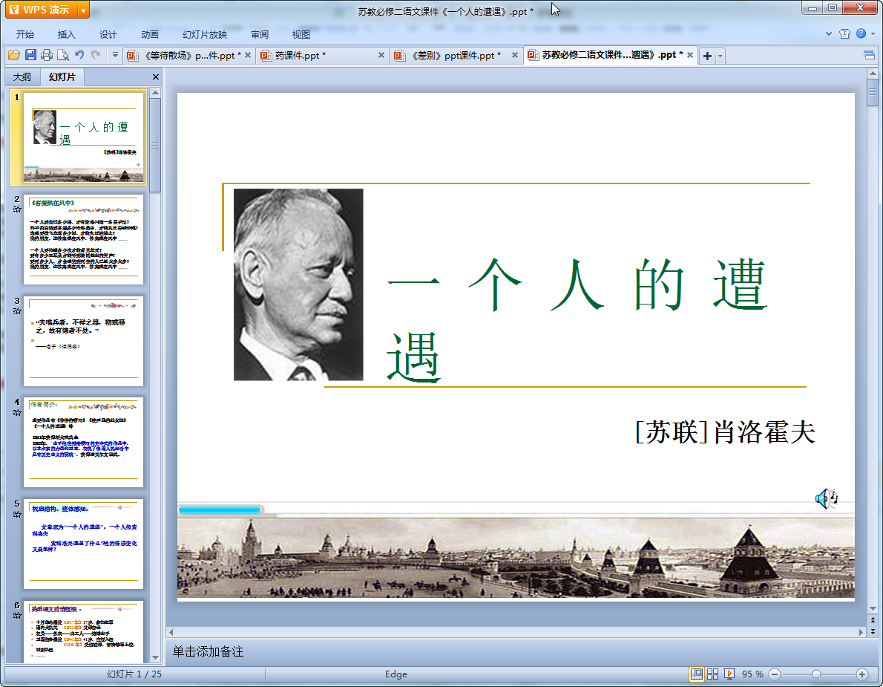Select slide 3 thumbnail with 老子 quote
883x687 pixels.
(x=83, y=340)
